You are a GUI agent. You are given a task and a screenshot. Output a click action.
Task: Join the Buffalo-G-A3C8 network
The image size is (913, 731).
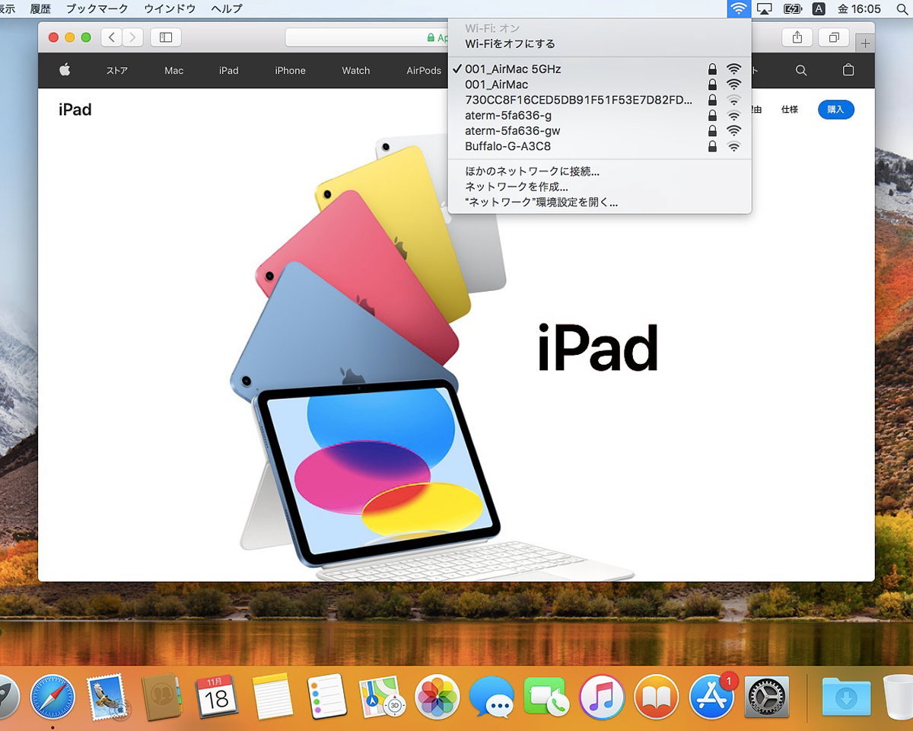point(600,146)
